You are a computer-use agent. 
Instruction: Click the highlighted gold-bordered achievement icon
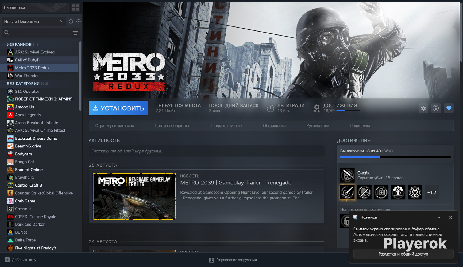click(347, 192)
